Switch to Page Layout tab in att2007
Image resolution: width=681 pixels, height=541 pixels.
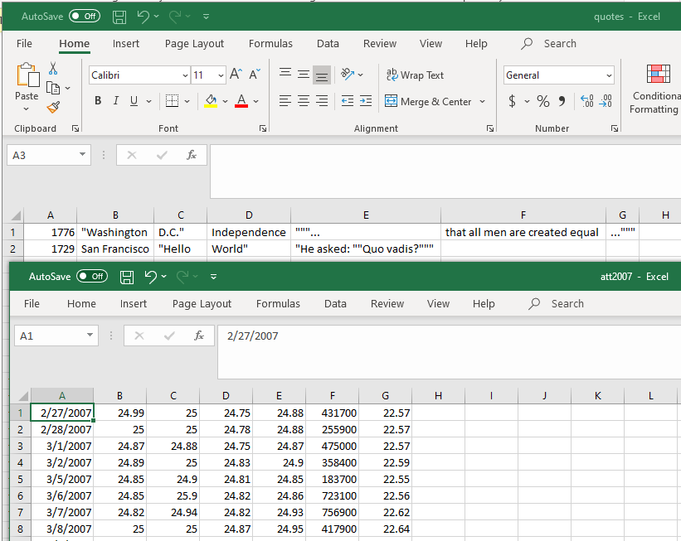coord(202,304)
